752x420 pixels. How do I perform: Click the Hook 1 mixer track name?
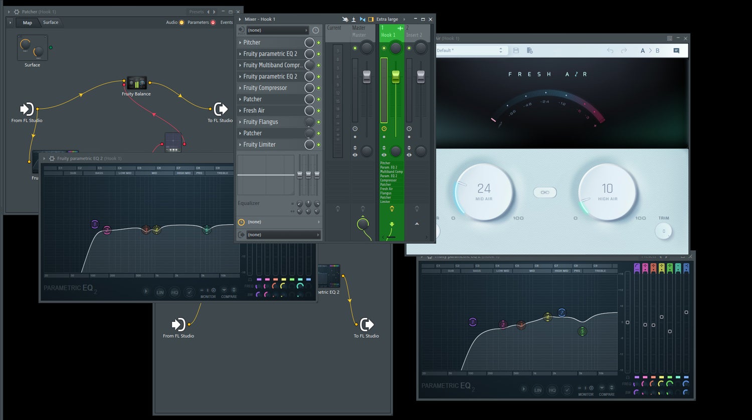click(x=388, y=35)
